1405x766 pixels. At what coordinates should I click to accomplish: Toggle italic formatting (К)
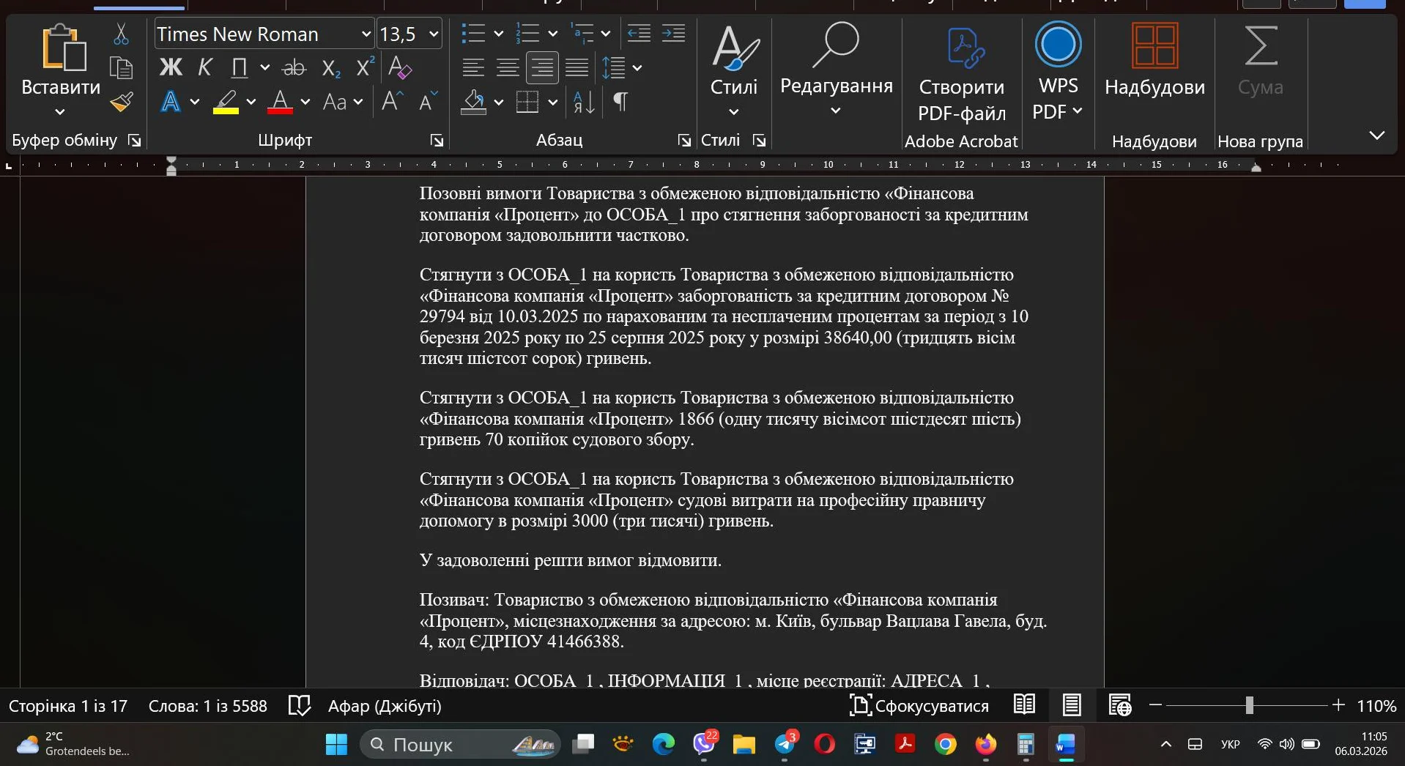pos(205,67)
